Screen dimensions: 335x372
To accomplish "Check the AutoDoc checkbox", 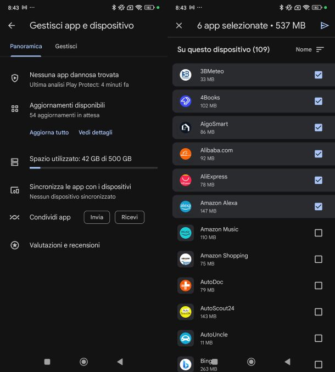I will click(x=319, y=286).
